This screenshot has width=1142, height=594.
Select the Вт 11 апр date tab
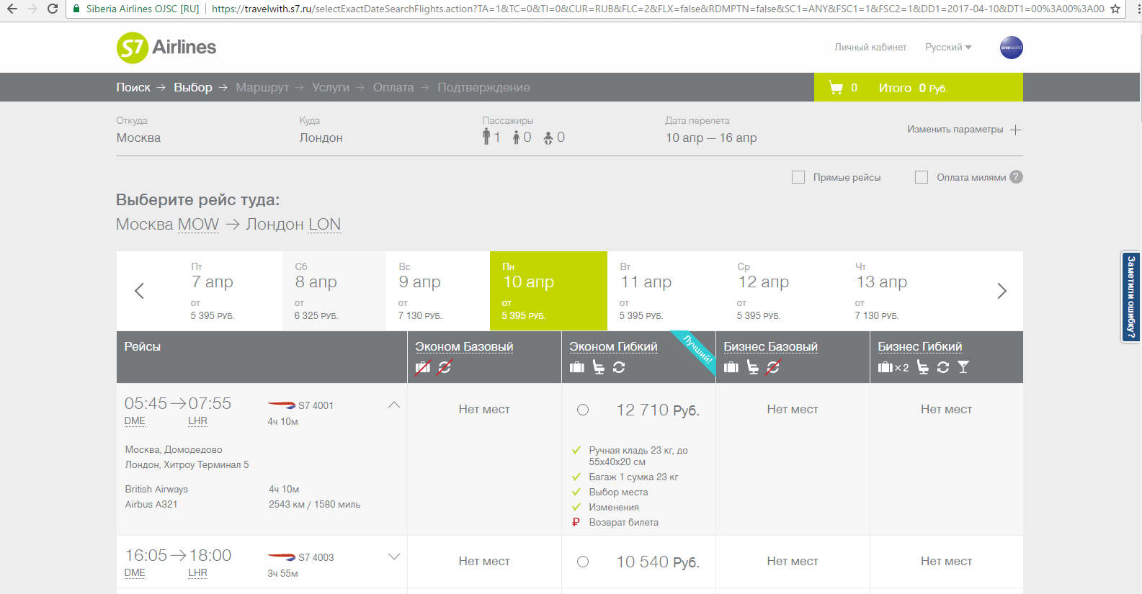pyautogui.click(x=666, y=291)
